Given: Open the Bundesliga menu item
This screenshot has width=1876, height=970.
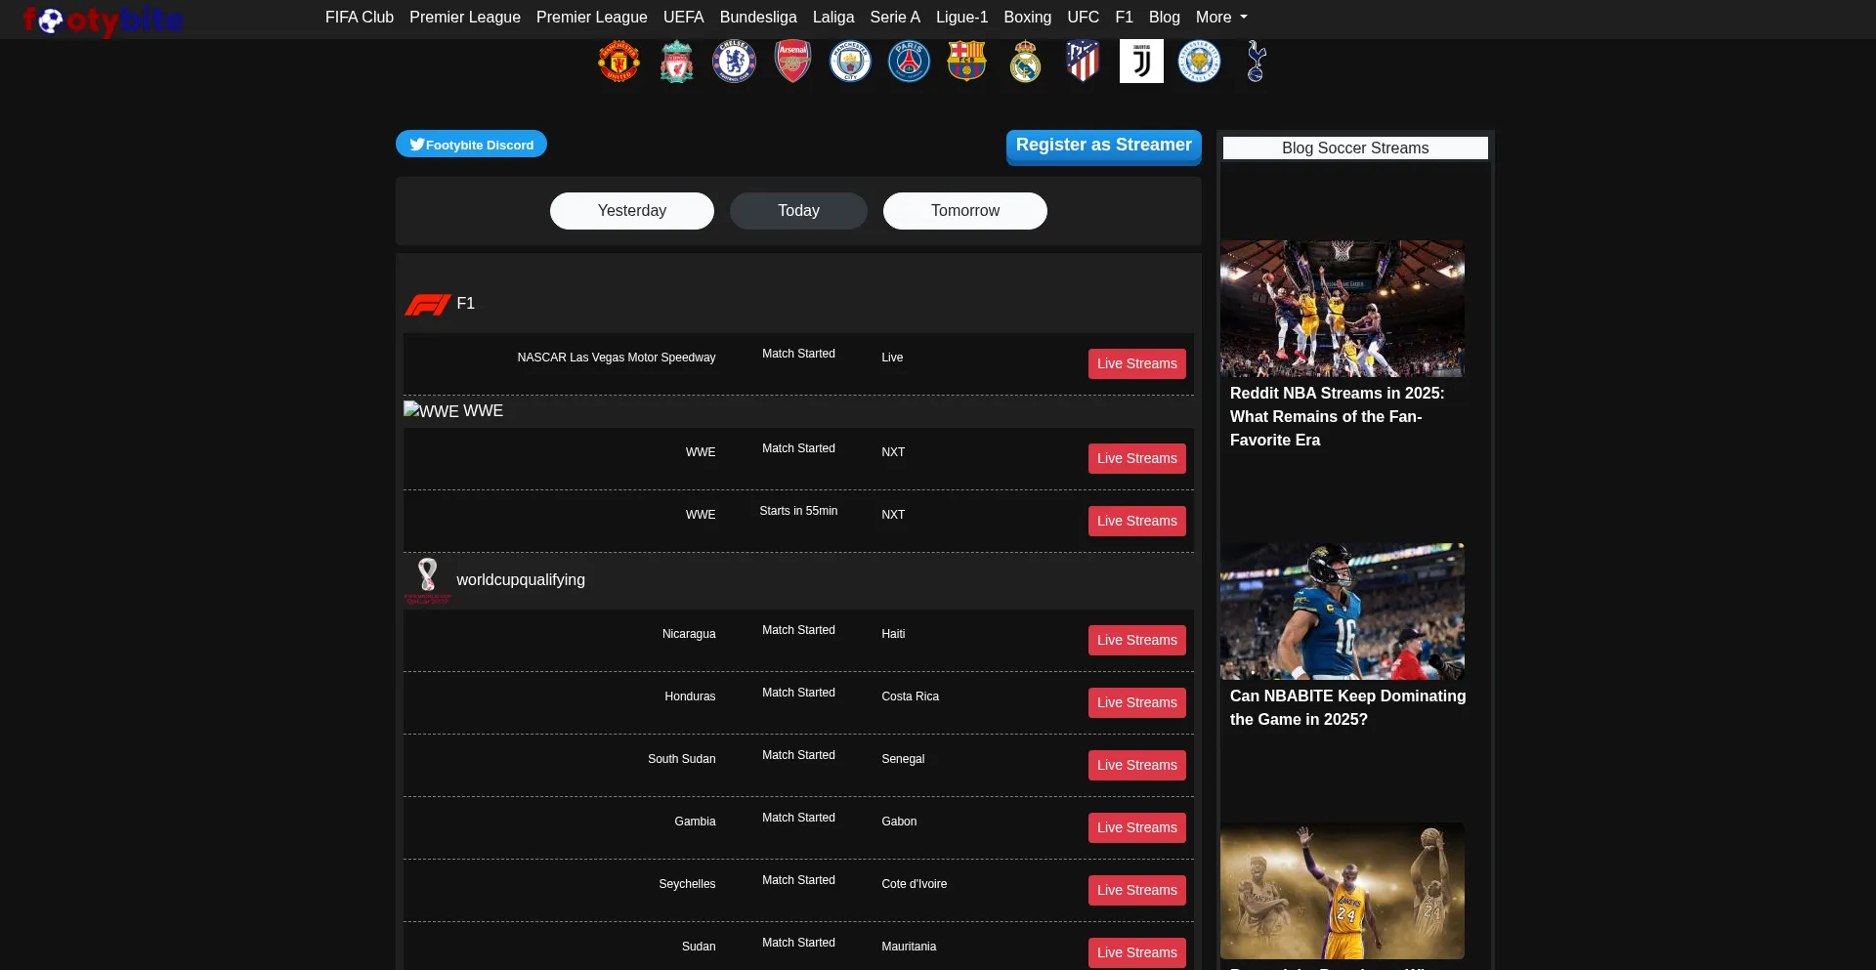Looking at the screenshot, I should (x=758, y=18).
